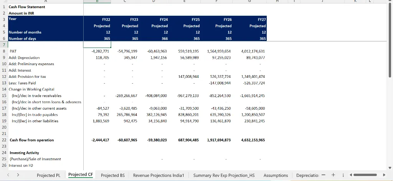Click the vertical dots tab bar splitter

[x=343, y=175]
